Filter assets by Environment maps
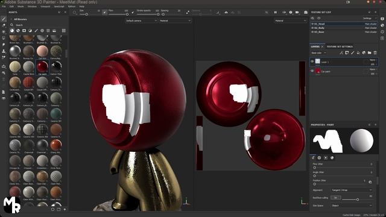386x217 pixels. tap(54, 31)
